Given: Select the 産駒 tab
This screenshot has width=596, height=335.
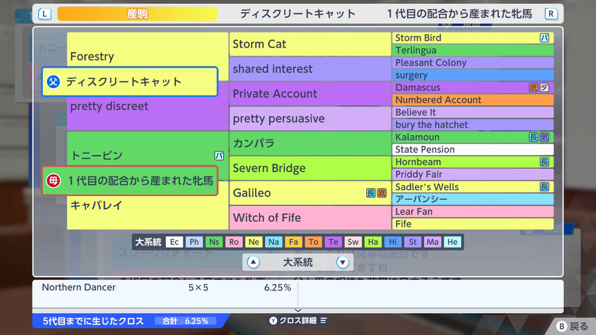Looking at the screenshot, I should [137, 14].
